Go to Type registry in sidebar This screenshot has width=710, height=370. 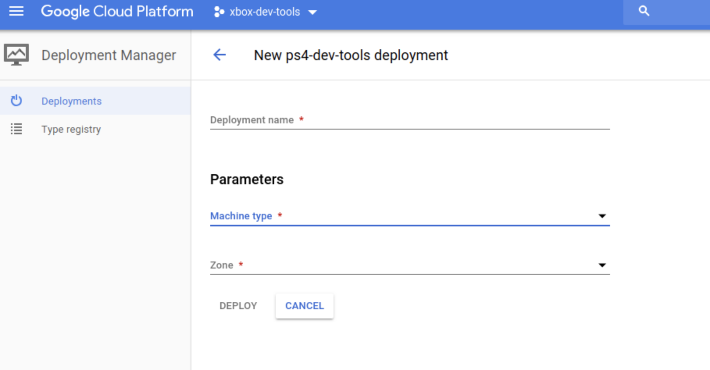click(x=71, y=129)
